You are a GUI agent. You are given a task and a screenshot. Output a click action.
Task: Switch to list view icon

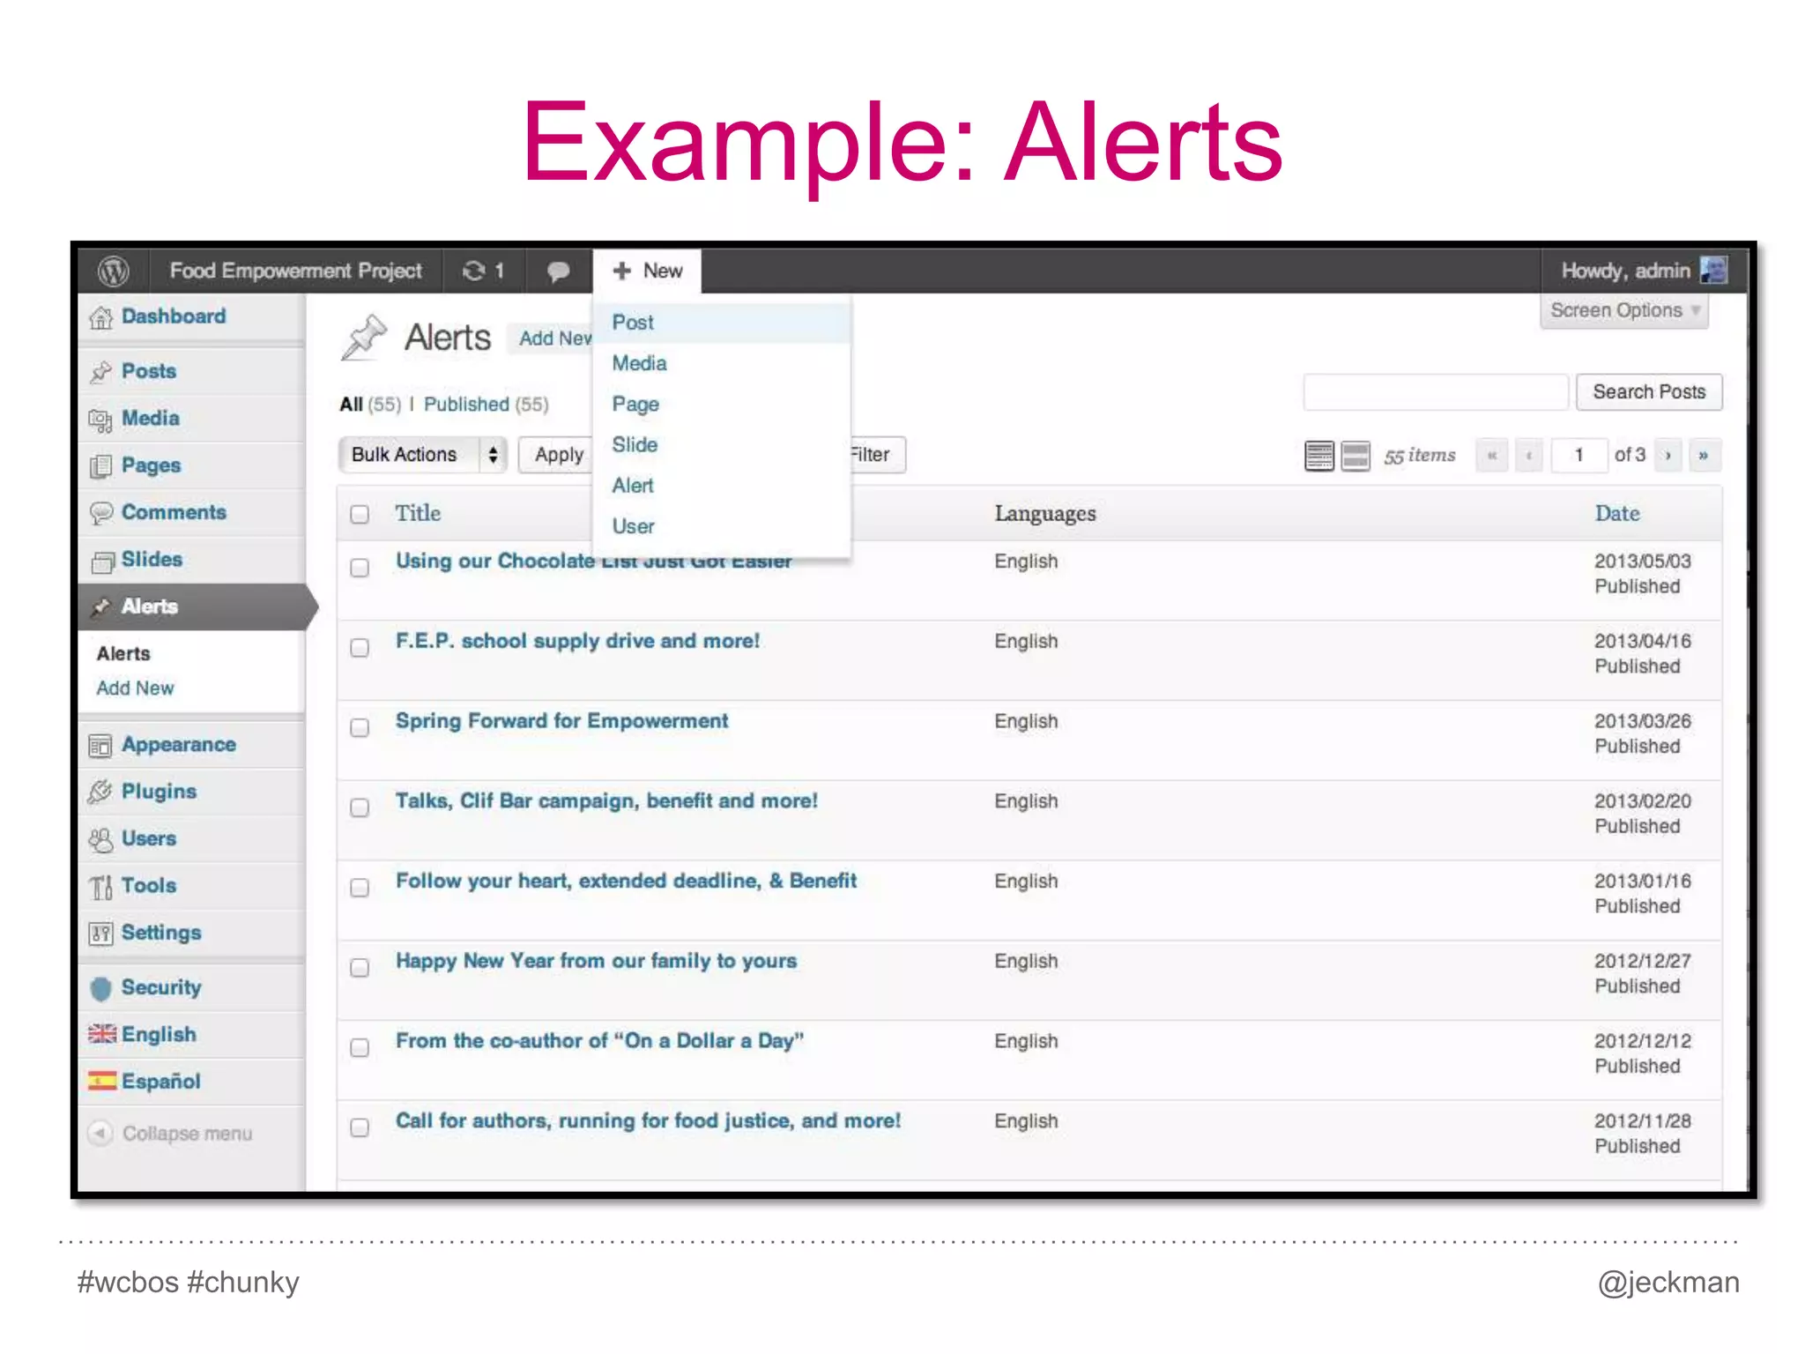tap(1318, 456)
